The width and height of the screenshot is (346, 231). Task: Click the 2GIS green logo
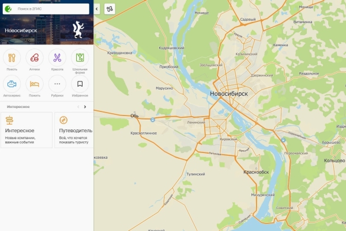click(8, 9)
